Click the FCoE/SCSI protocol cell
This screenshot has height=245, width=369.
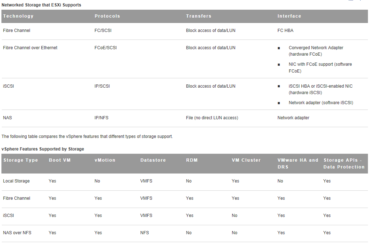pos(105,48)
